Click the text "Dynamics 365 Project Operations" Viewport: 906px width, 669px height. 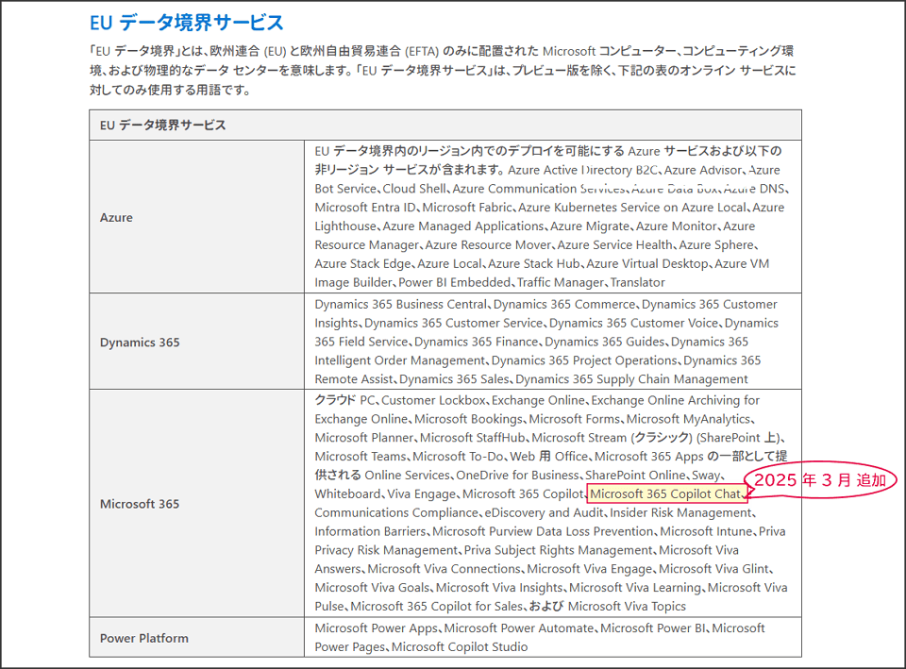pyautogui.click(x=584, y=360)
